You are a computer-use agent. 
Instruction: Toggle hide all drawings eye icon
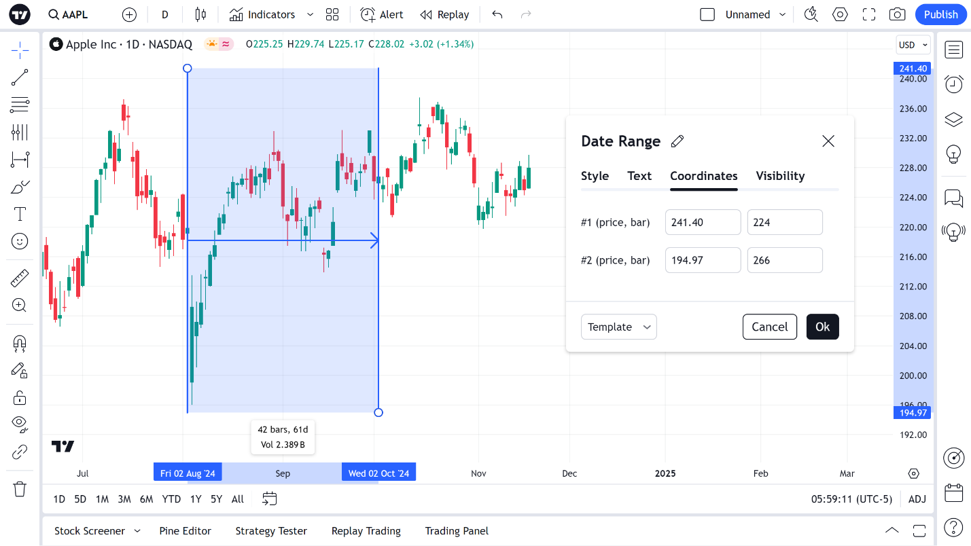pos(20,424)
